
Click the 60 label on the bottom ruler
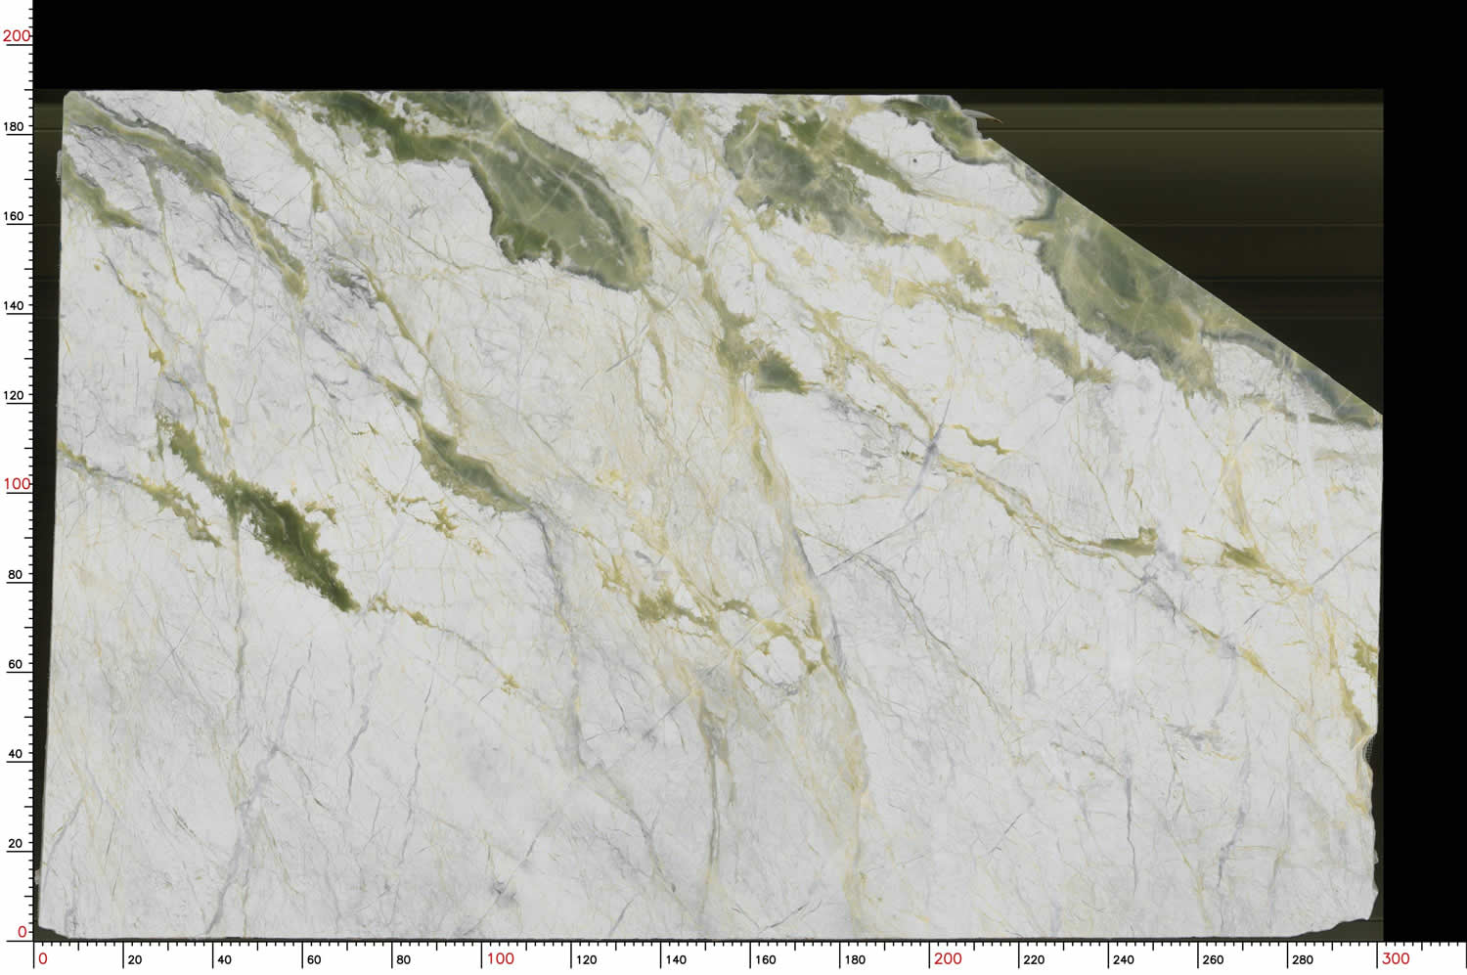point(313,960)
